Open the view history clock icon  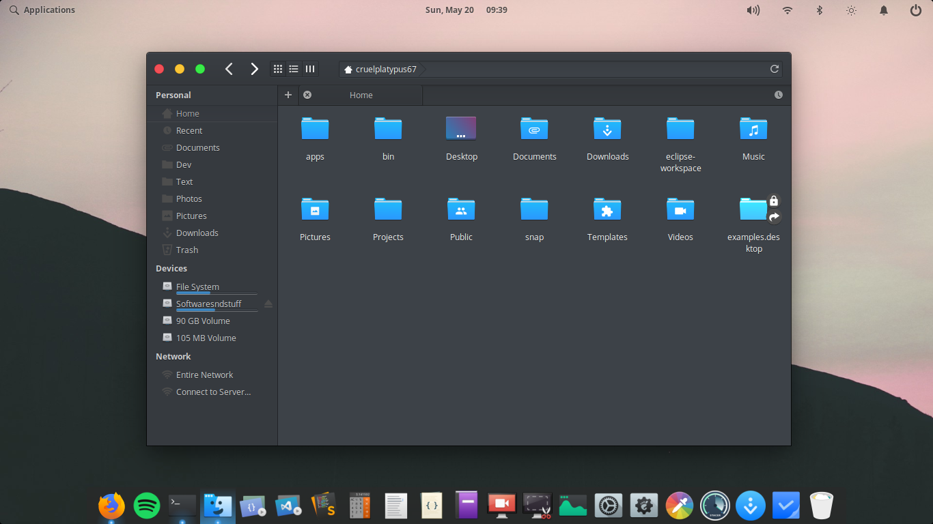tap(778, 95)
